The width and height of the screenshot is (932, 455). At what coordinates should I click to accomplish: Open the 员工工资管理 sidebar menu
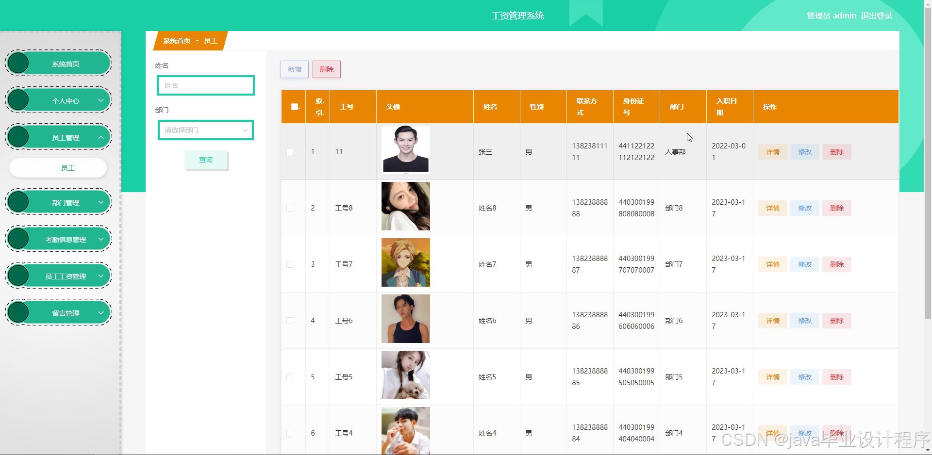tap(59, 276)
